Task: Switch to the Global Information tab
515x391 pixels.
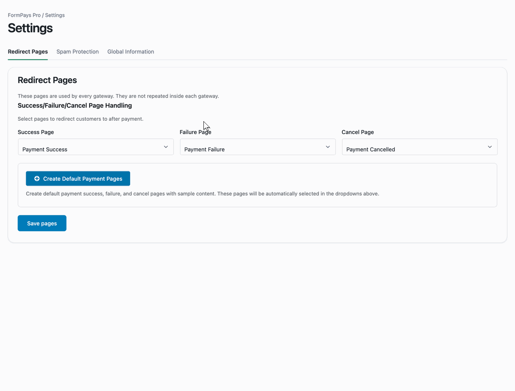Action: click(x=130, y=52)
